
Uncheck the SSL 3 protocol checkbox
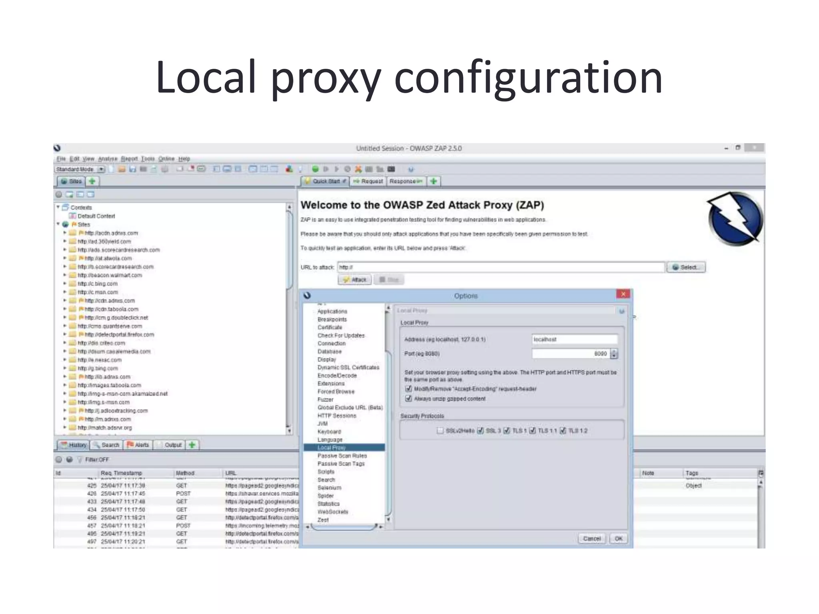coord(480,431)
